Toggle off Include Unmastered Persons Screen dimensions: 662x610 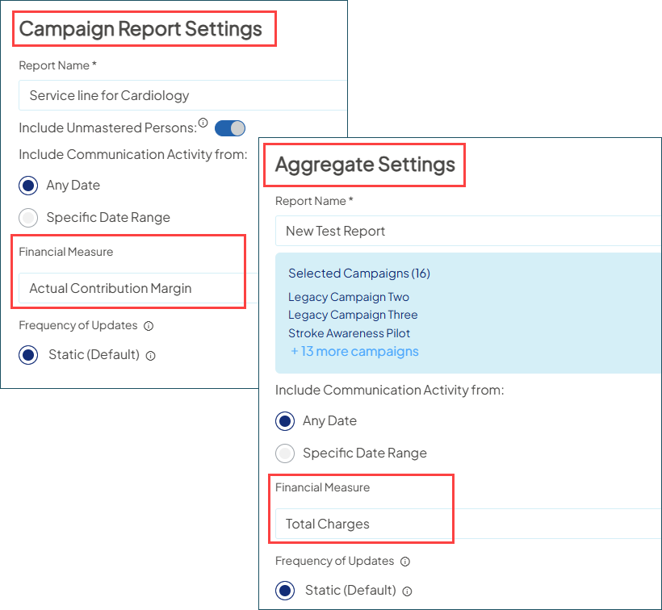pyautogui.click(x=229, y=127)
